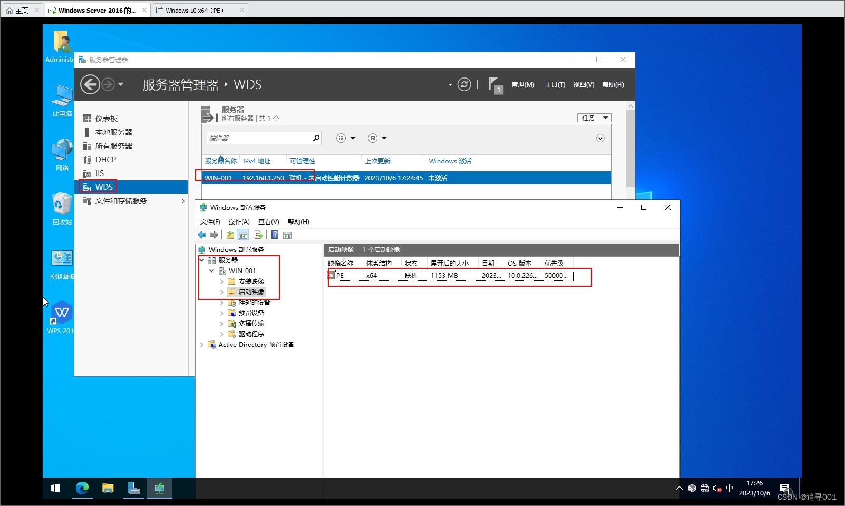Open 文件(F) menu in WDS console
The image size is (845, 506).
point(210,222)
